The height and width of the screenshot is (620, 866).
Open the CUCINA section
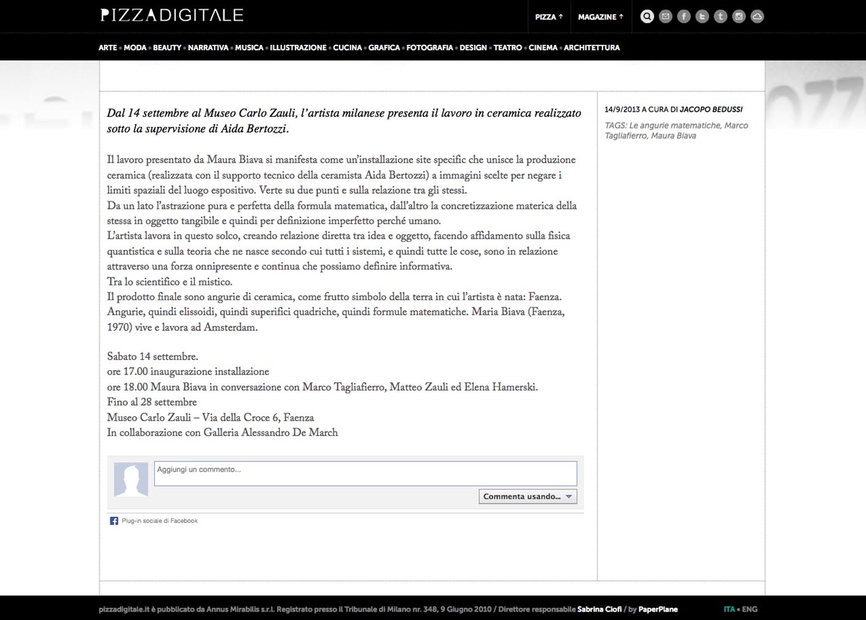pos(348,47)
